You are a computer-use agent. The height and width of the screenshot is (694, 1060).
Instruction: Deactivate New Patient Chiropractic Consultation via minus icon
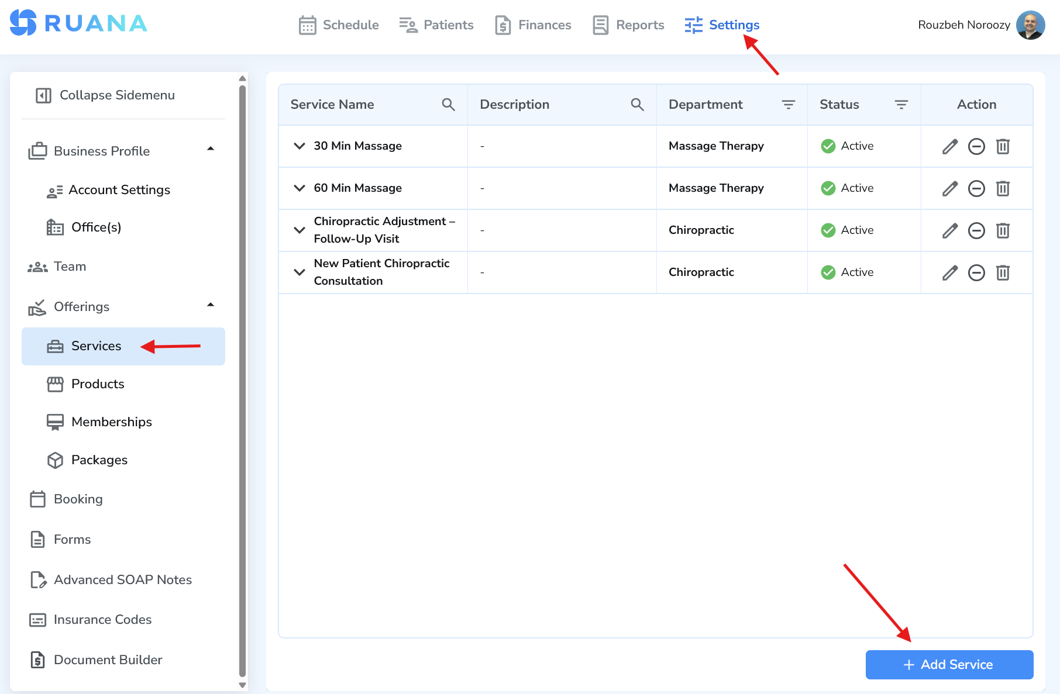[x=976, y=272]
